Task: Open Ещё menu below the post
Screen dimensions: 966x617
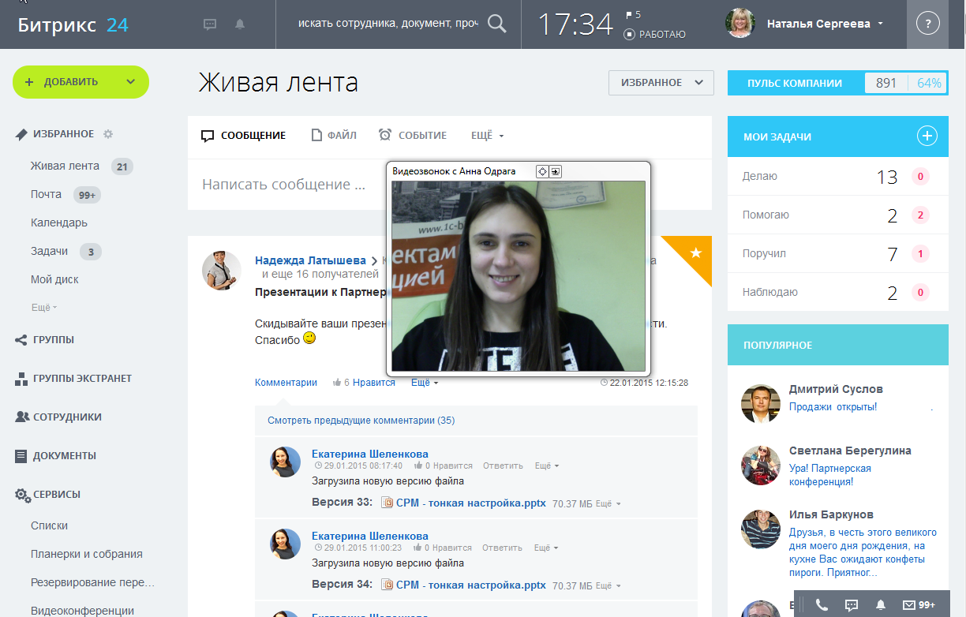Action: [425, 383]
